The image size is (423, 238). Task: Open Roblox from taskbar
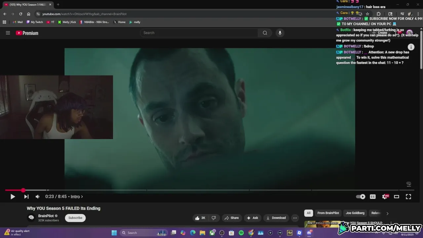(x=299, y=233)
